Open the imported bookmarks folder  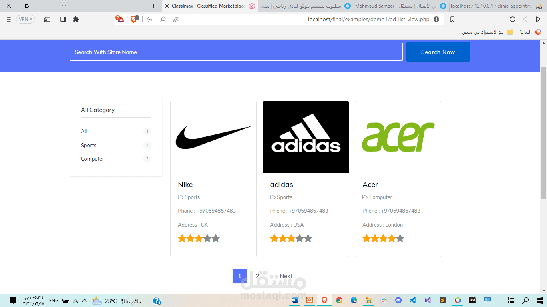click(485, 32)
